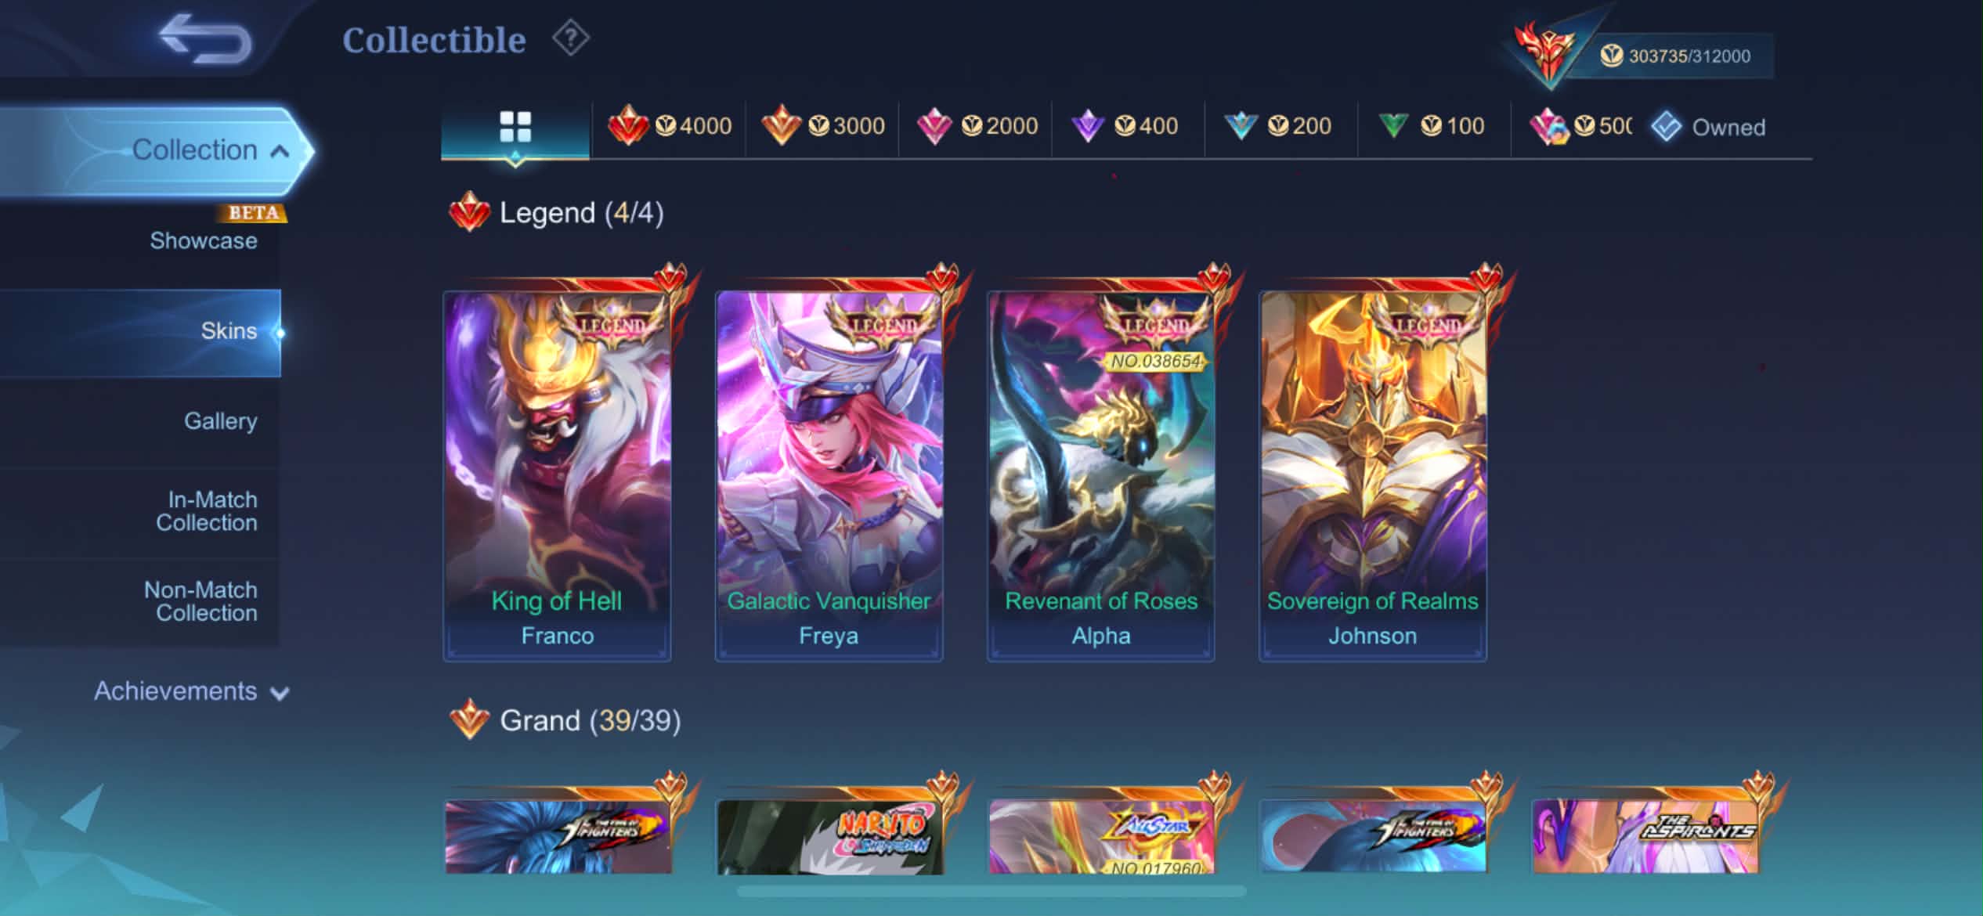
Task: Open the Collectible help question-mark icon
Action: pos(571,38)
